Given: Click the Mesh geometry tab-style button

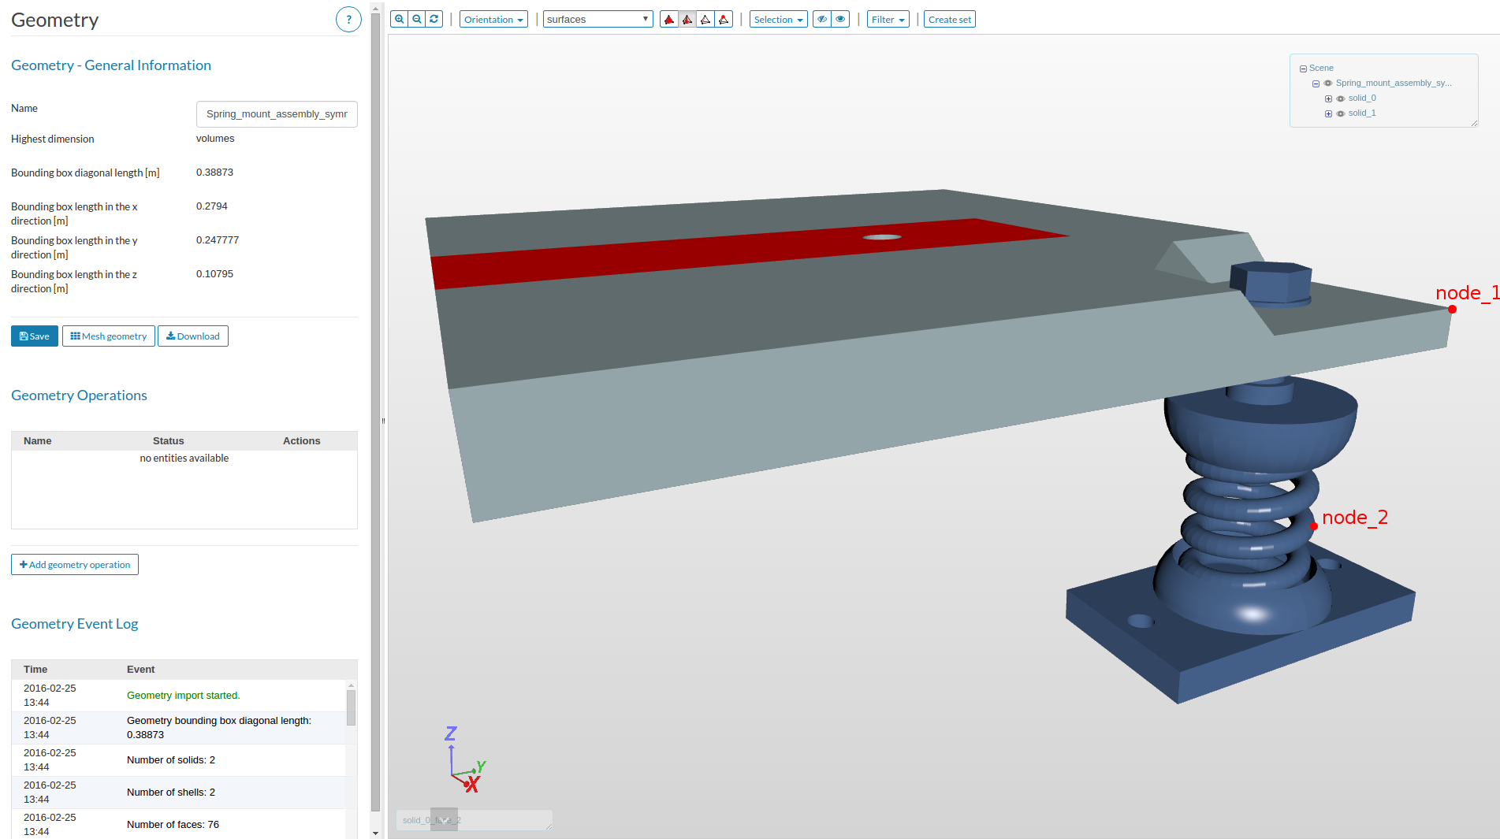Looking at the screenshot, I should [x=108, y=336].
